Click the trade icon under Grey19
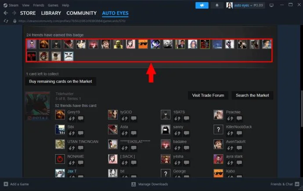This screenshot has height=191, width=303. click(72, 119)
